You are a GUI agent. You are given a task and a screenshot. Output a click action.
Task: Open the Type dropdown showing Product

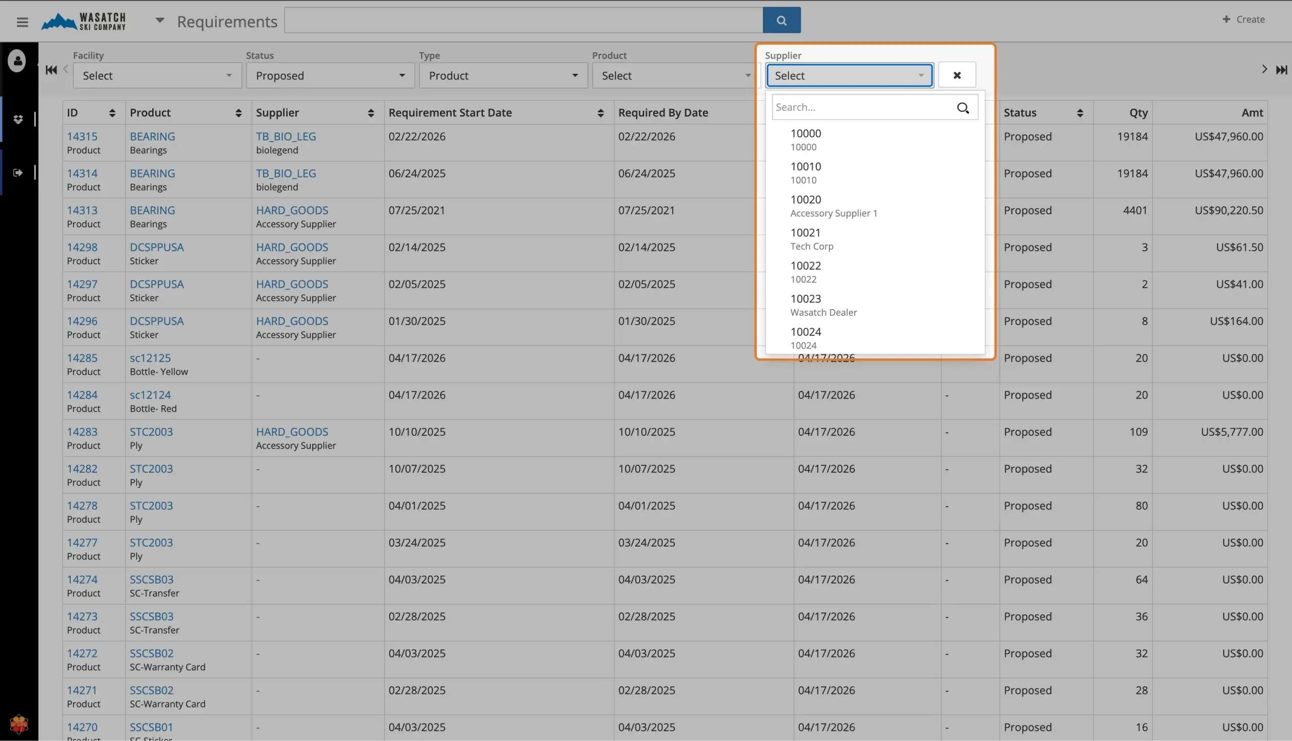503,75
